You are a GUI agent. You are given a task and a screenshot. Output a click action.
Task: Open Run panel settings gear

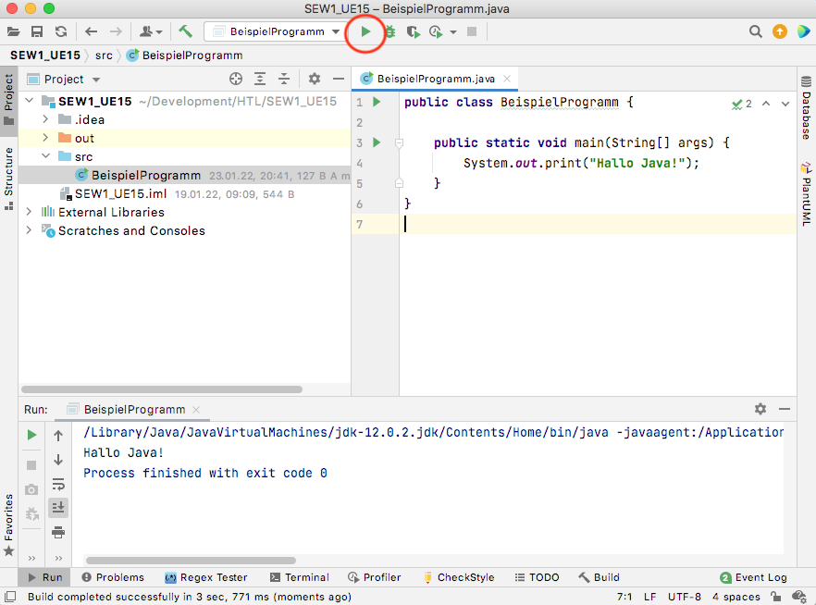click(760, 409)
